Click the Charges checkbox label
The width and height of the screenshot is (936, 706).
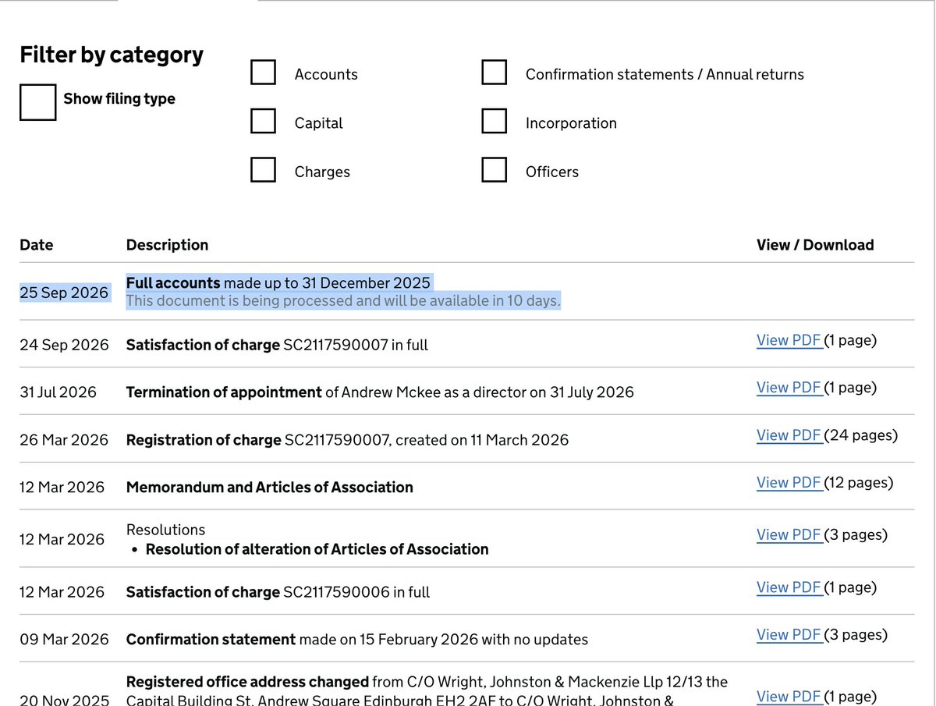(322, 172)
